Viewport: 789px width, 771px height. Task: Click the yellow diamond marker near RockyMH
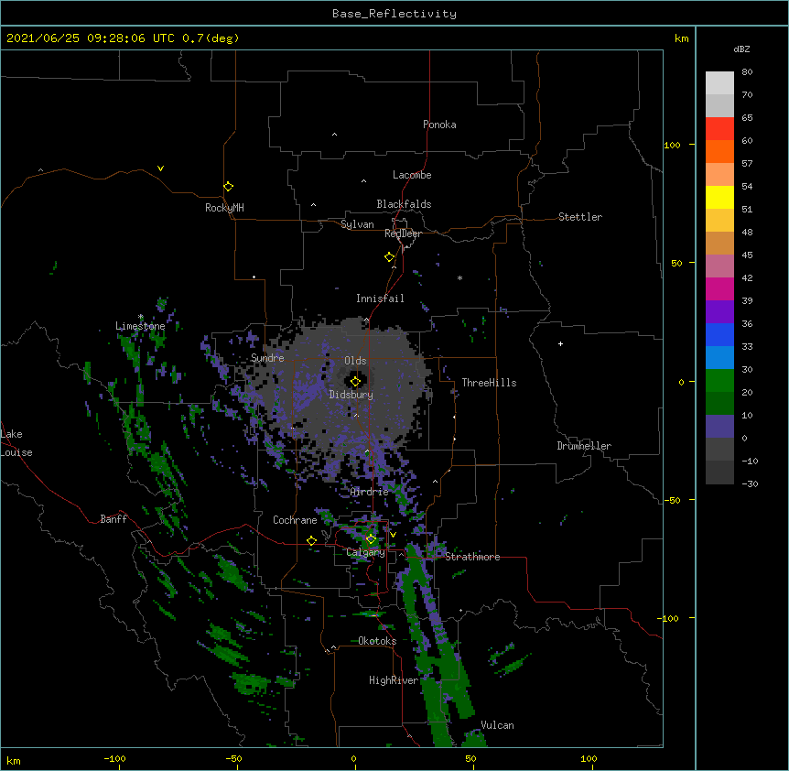[x=228, y=187]
